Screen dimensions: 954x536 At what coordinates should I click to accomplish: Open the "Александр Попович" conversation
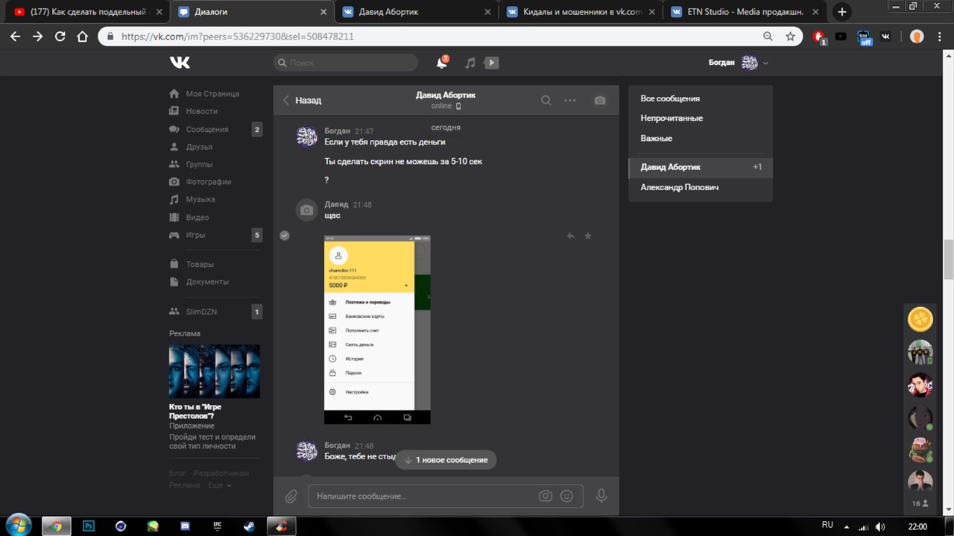[679, 187]
